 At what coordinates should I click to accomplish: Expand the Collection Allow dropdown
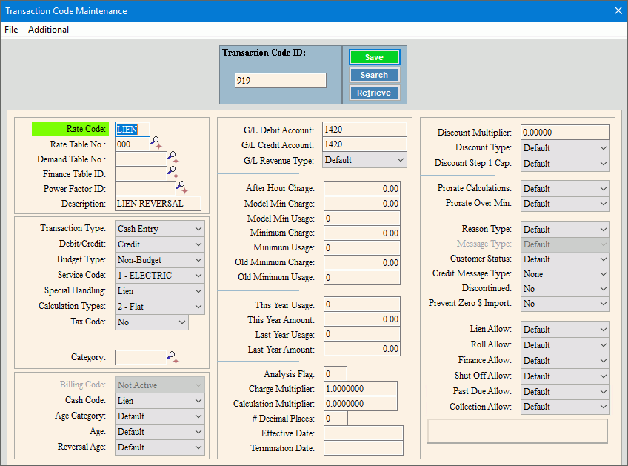tap(565, 407)
